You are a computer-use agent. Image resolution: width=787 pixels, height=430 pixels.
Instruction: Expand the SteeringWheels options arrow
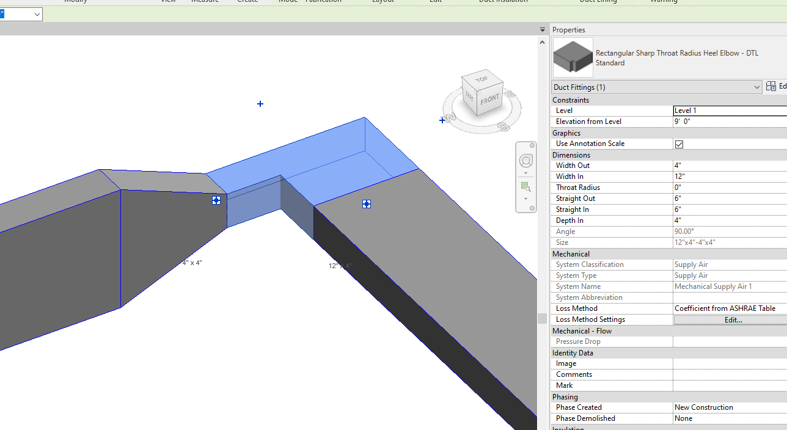pyautogui.click(x=526, y=172)
